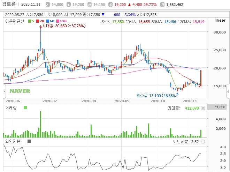Click the 15,000 price axis label
Image resolution: width=230 pixels, height=172 pixels.
pyautogui.click(x=220, y=86)
